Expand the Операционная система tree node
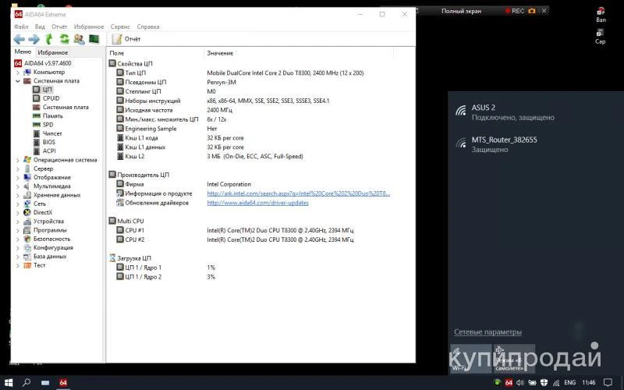The height and width of the screenshot is (390, 624). point(17,160)
